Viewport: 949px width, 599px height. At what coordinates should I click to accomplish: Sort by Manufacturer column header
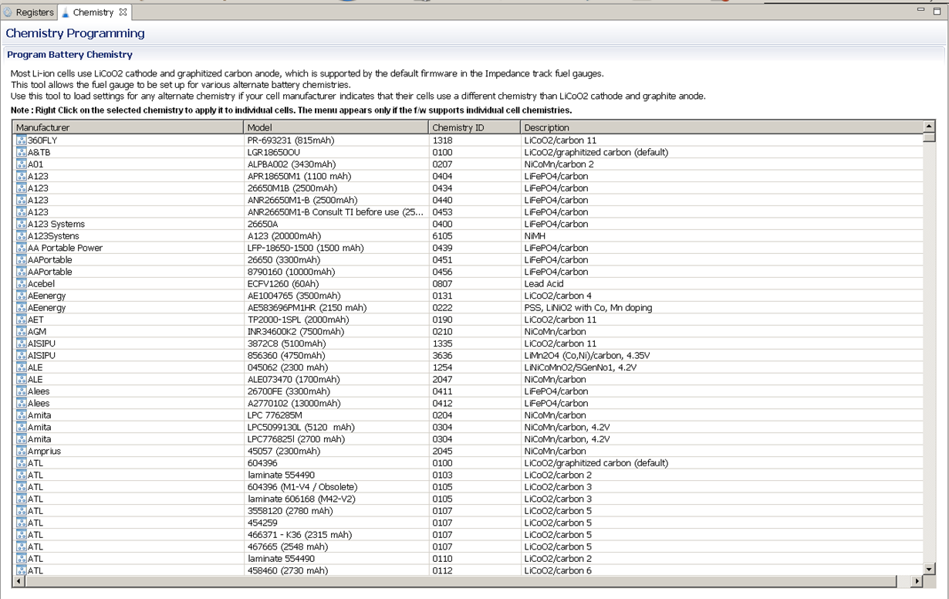coord(128,127)
